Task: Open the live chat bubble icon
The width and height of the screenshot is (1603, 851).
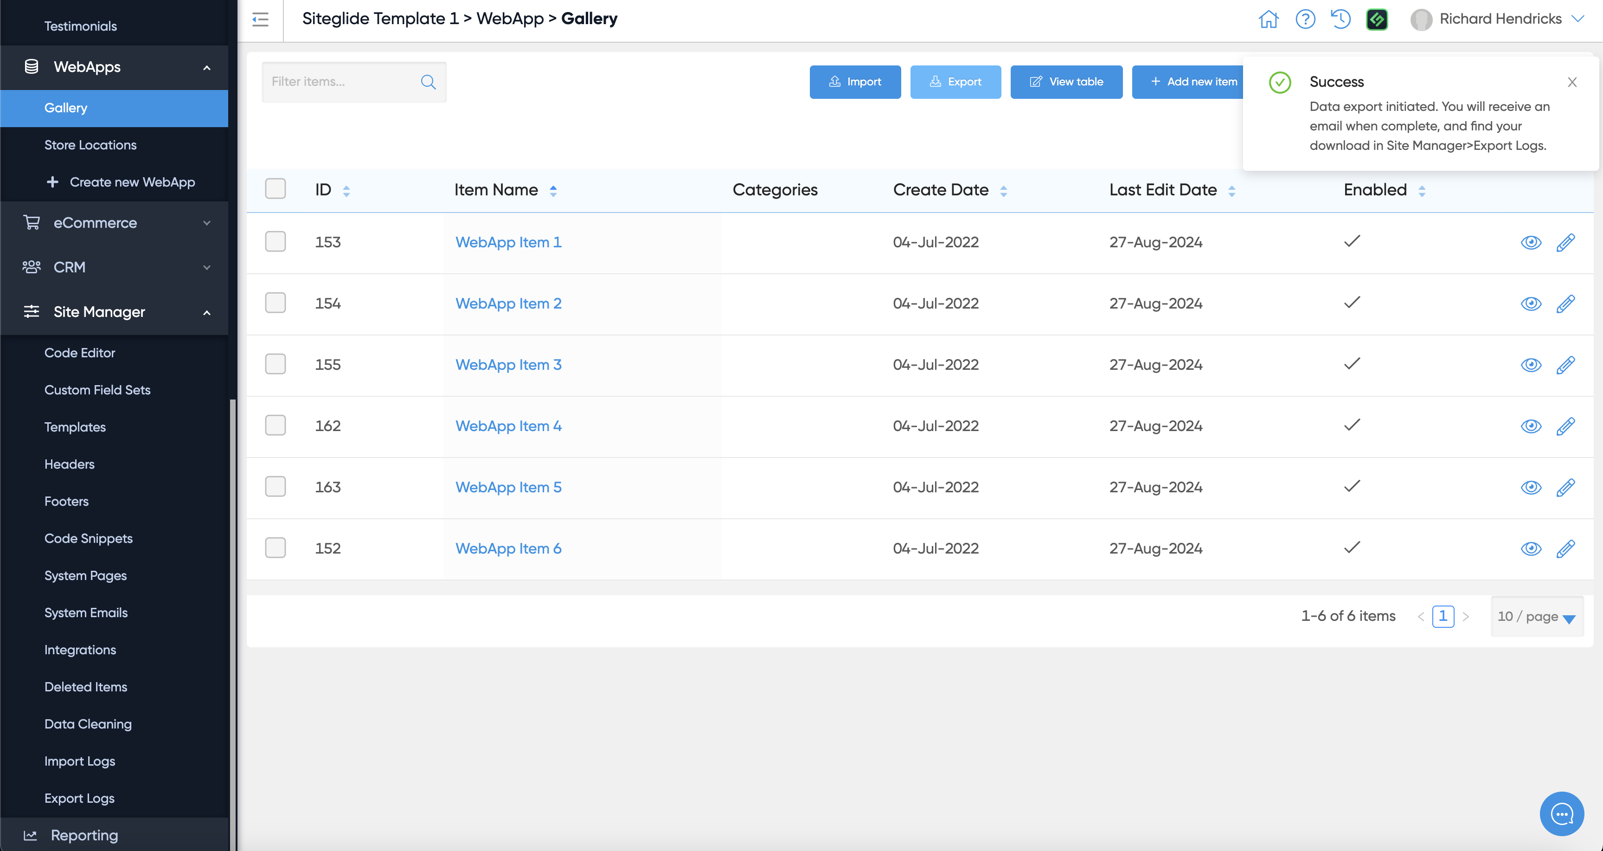Action: [x=1561, y=814]
